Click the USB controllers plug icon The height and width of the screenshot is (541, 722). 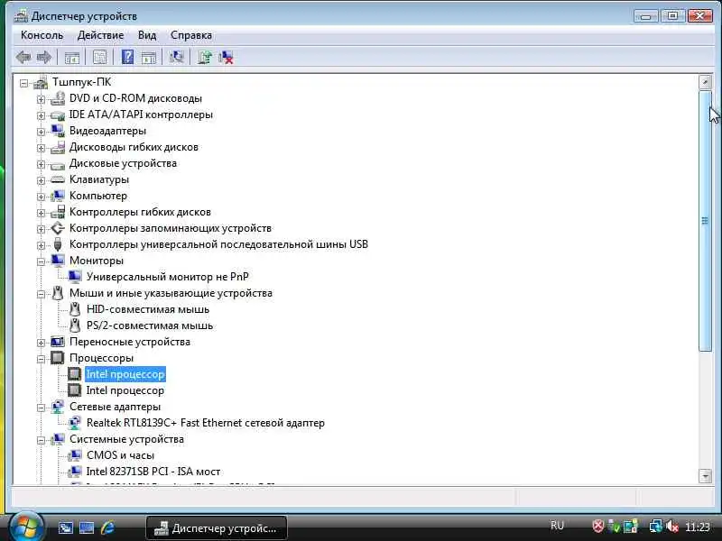[58, 244]
